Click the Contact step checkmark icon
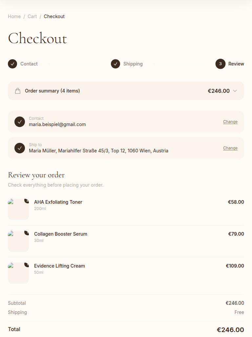This screenshot has width=252, height=337. click(12, 64)
